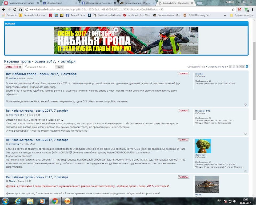Open makas post title link
Viewport: 256px width, 205px height.
tap(41, 74)
